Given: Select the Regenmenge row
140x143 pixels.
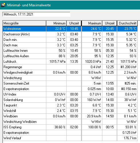Looking at the screenshot, I should (70, 67).
